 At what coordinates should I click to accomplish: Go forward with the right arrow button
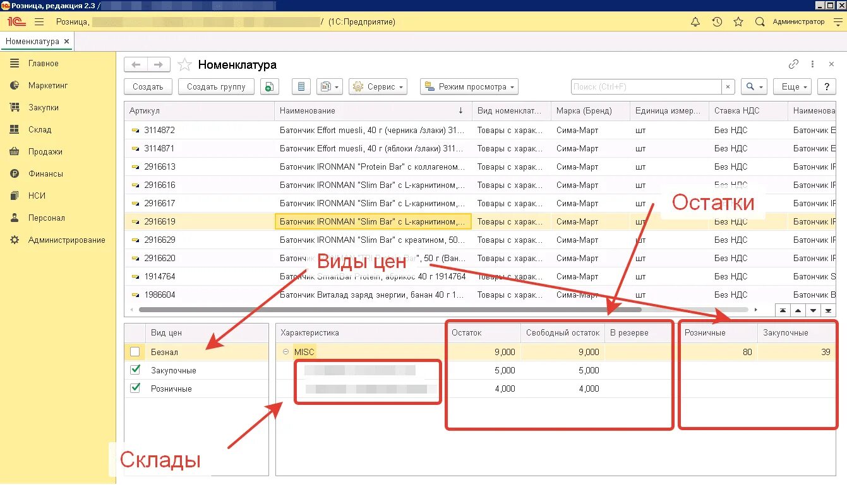(x=159, y=64)
